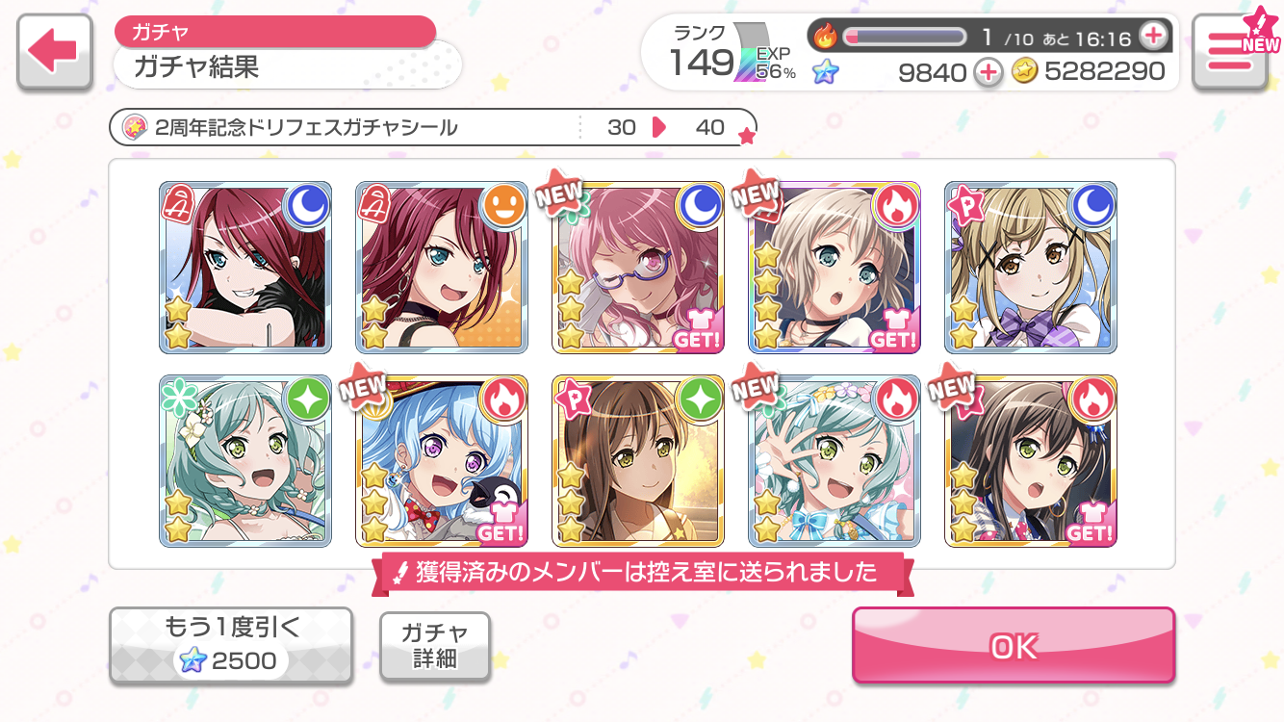Tap the blue star currency icon
Image resolution: width=1284 pixels, height=722 pixels.
click(825, 70)
